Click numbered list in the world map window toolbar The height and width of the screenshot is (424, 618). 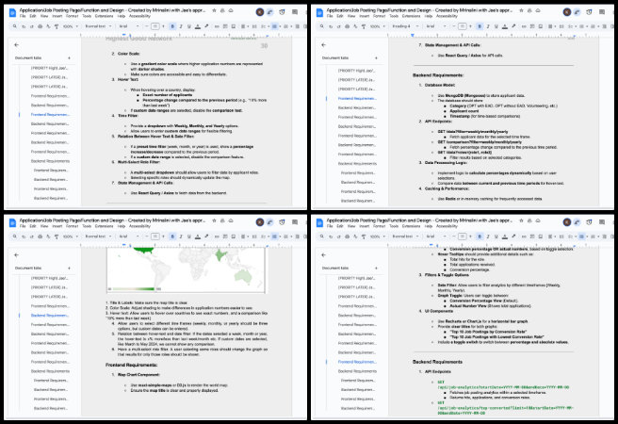click(285, 236)
